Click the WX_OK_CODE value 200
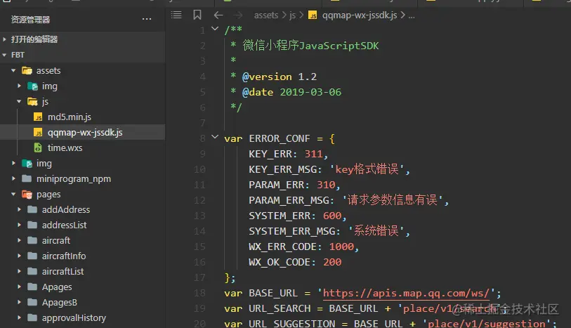Viewport: 571px width, 328px height. pos(332,262)
